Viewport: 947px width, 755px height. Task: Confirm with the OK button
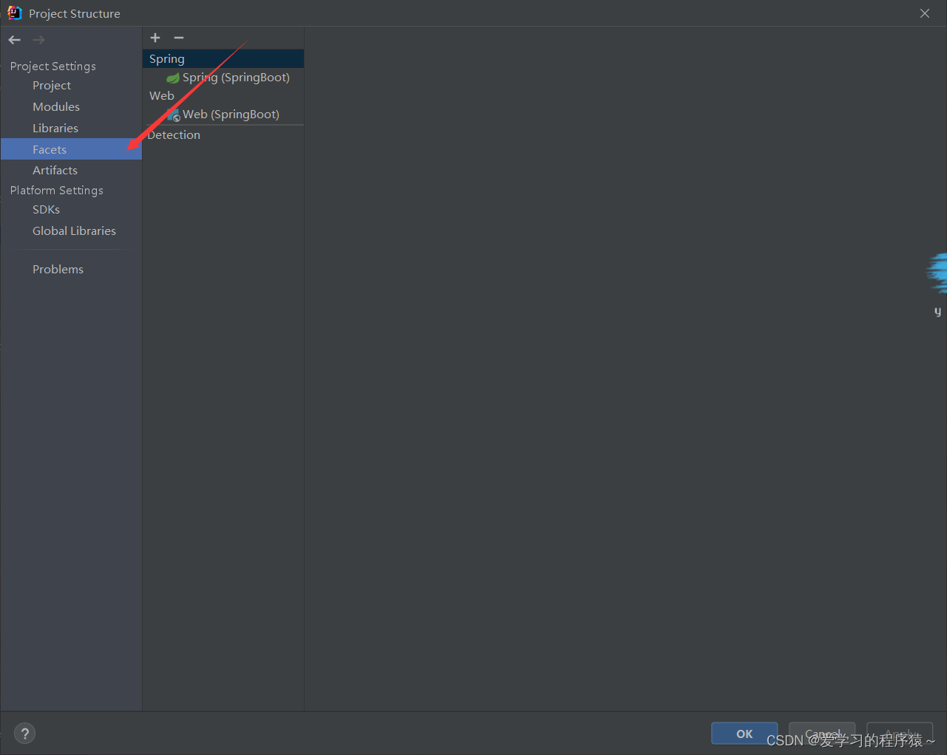(744, 734)
